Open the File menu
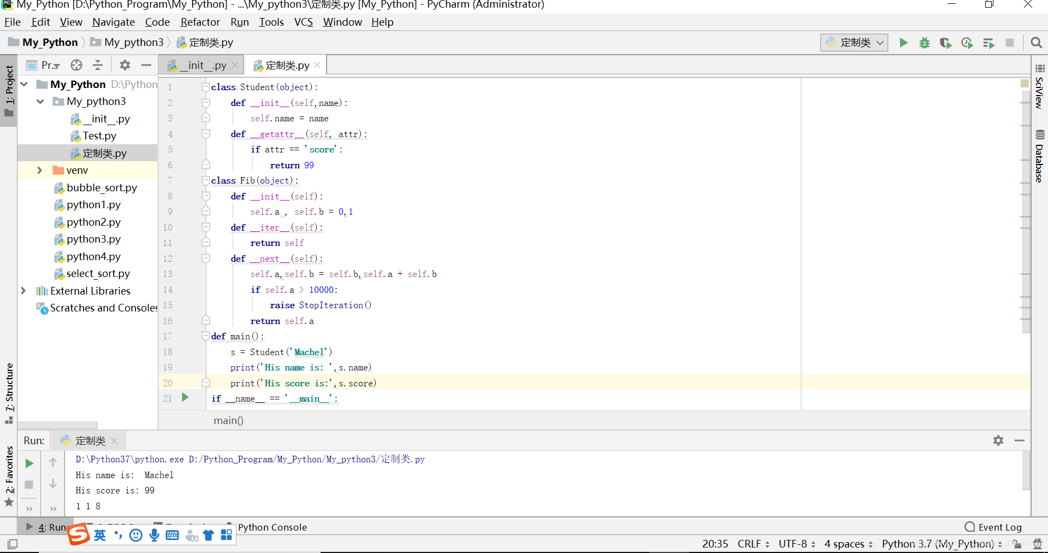Viewport: 1048px width, 553px height. (x=12, y=22)
